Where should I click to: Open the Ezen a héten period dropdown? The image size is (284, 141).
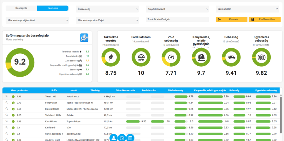[247, 9]
